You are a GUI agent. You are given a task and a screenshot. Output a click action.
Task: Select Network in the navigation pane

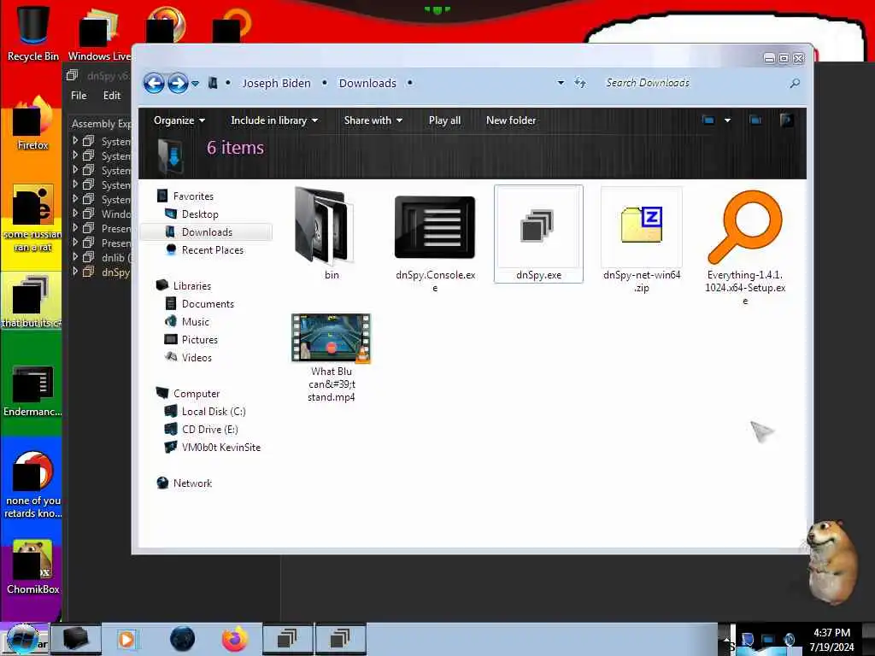pyautogui.click(x=192, y=483)
